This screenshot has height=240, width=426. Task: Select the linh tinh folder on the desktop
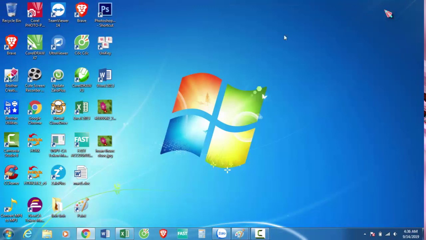(58, 208)
